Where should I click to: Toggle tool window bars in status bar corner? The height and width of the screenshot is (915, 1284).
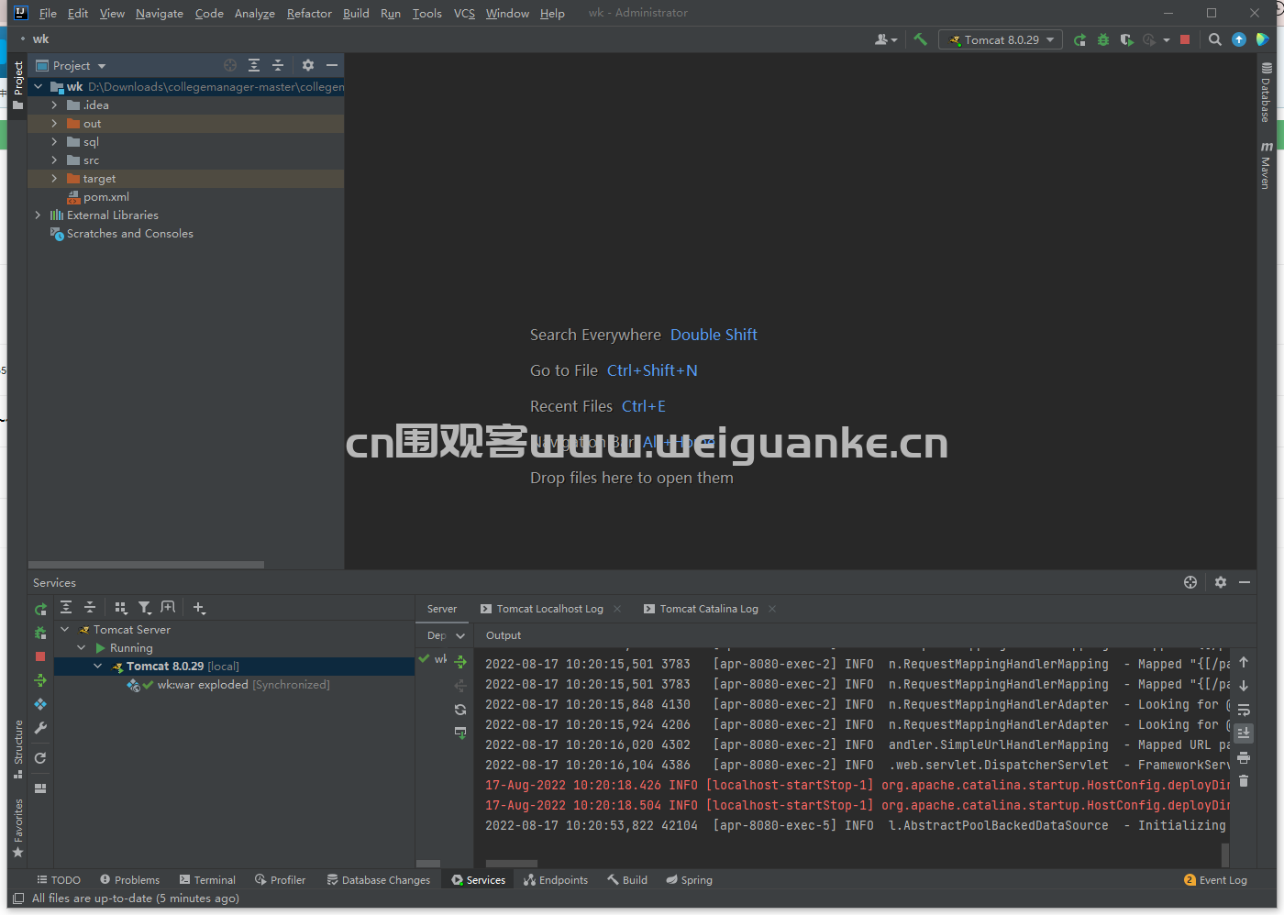coord(18,898)
